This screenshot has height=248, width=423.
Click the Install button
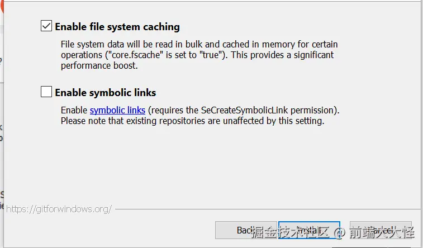click(x=309, y=230)
